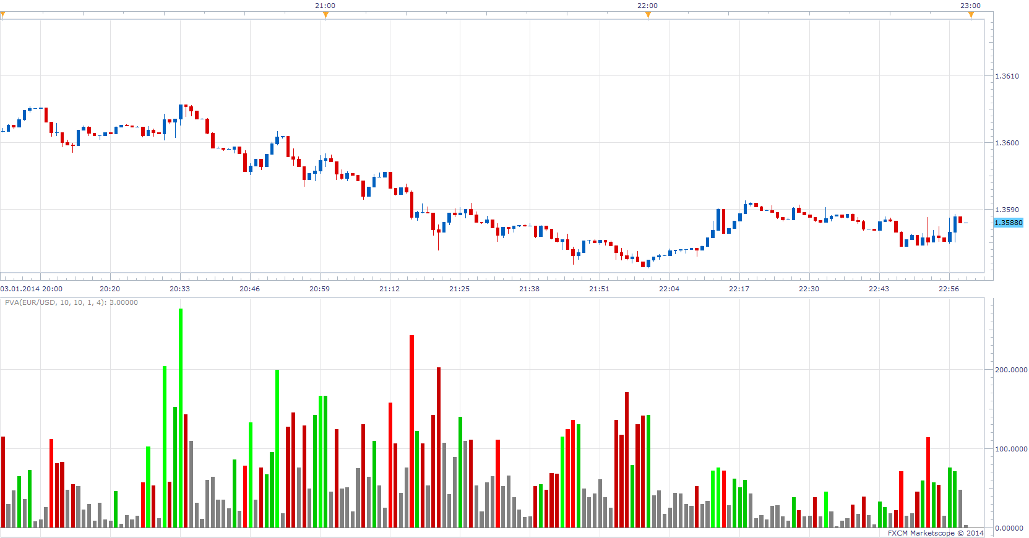Screen dimensions: 1029x538
Task: Click the 22:00 orange time marker
Action: (648, 15)
